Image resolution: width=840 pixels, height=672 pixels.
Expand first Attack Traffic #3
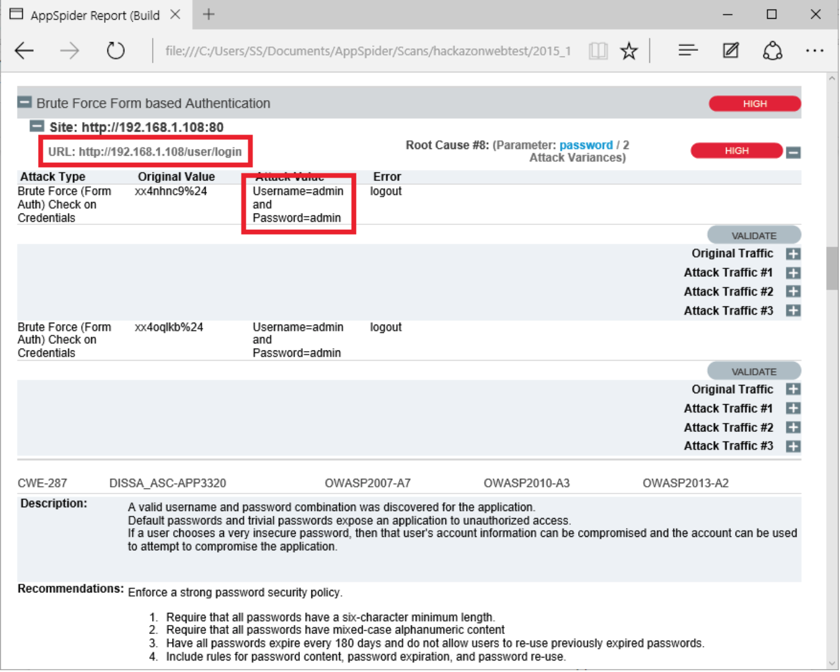794,311
